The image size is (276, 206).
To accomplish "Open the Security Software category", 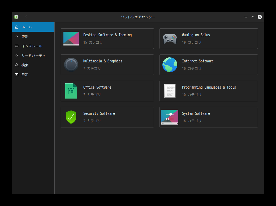I will click(x=107, y=117).
